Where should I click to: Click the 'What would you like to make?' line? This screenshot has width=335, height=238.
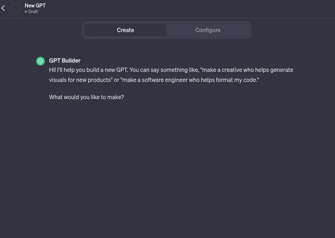click(87, 97)
